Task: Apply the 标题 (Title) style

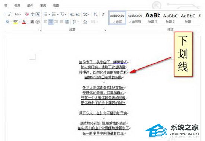Action: 188,18
